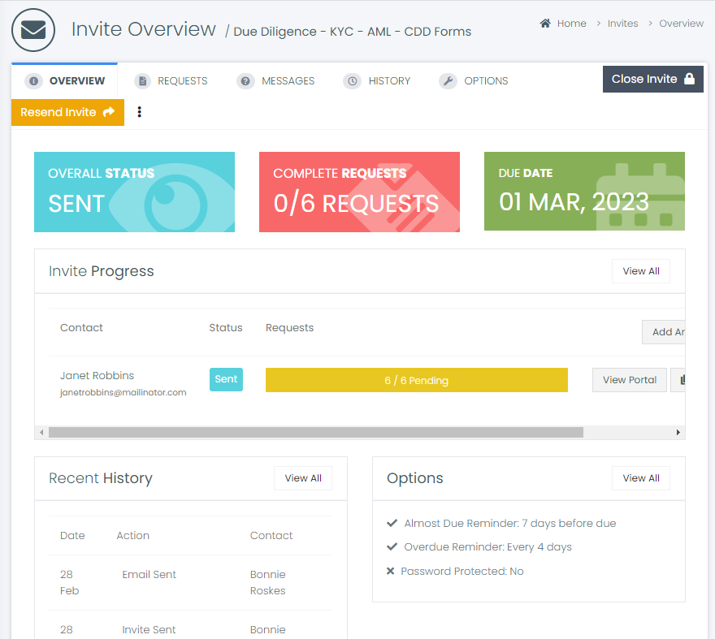Select the wrench icon next to Options
This screenshot has width=715, height=639.
(448, 80)
